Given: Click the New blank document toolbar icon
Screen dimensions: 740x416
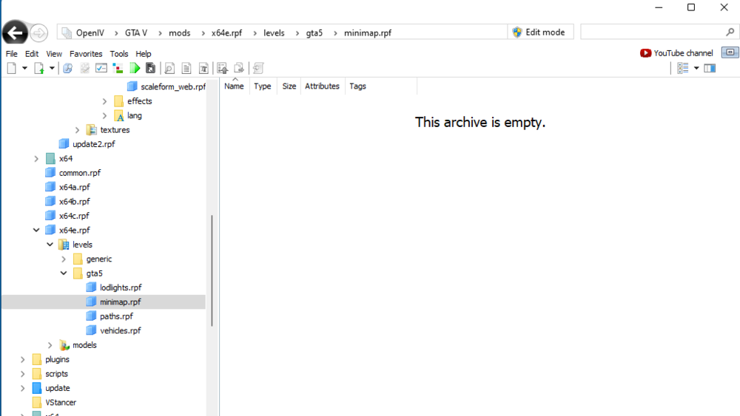Looking at the screenshot, I should 12,68.
